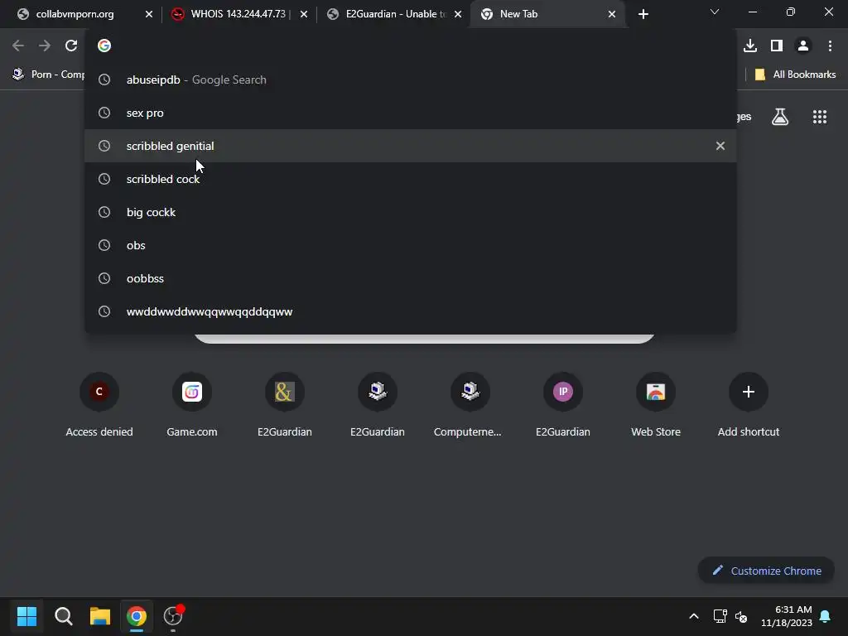Click the Google logo in the address bar
This screenshot has width=848, height=636.
tap(104, 46)
